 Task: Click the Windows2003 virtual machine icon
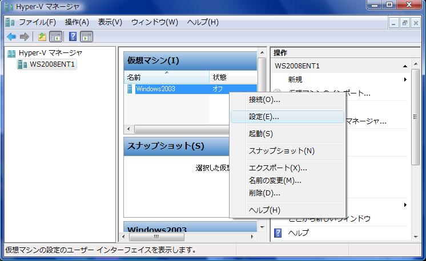pos(130,89)
